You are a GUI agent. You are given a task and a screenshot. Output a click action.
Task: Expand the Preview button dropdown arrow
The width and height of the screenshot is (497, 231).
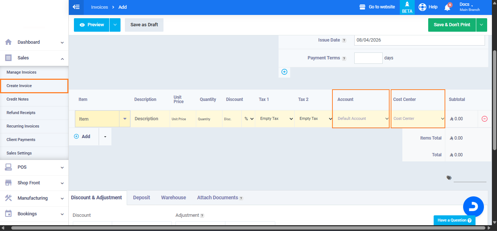tap(115, 25)
